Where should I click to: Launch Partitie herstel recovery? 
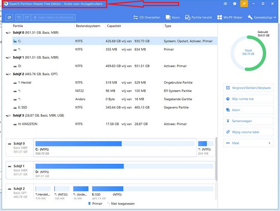[198, 17]
